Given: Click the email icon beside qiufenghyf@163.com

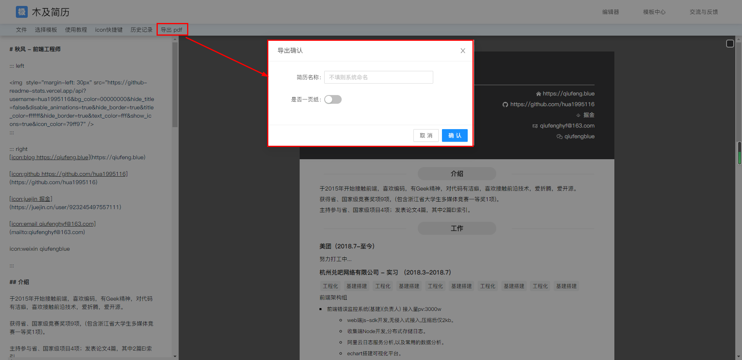Looking at the screenshot, I should (x=535, y=126).
